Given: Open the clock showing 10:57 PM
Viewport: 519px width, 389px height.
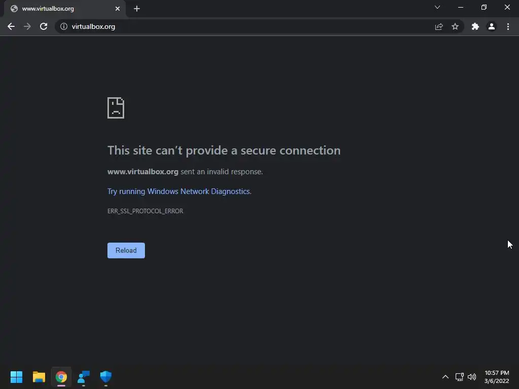Looking at the screenshot, I should [497, 377].
